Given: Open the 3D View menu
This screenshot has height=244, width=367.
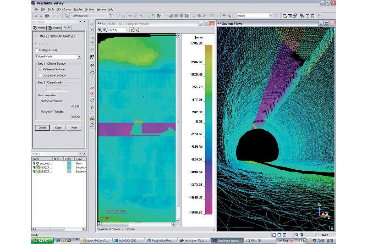Looking at the screenshot, I should point(90,9).
